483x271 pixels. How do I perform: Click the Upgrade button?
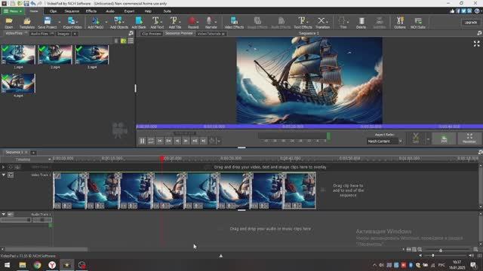tap(471, 23)
